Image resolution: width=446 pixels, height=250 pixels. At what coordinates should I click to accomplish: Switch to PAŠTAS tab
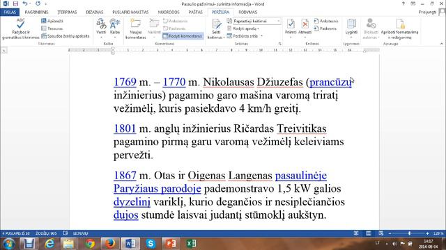195,12
